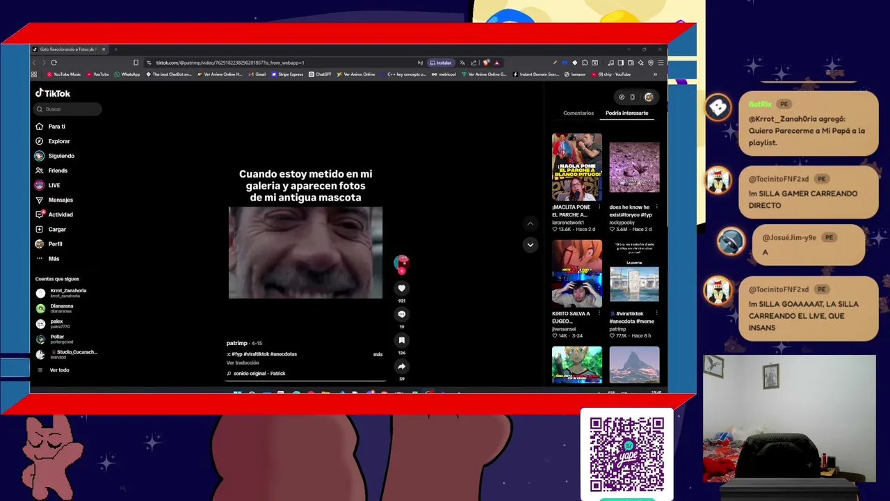
Task: Follow the creator via the avatar plus button
Action: click(x=401, y=271)
